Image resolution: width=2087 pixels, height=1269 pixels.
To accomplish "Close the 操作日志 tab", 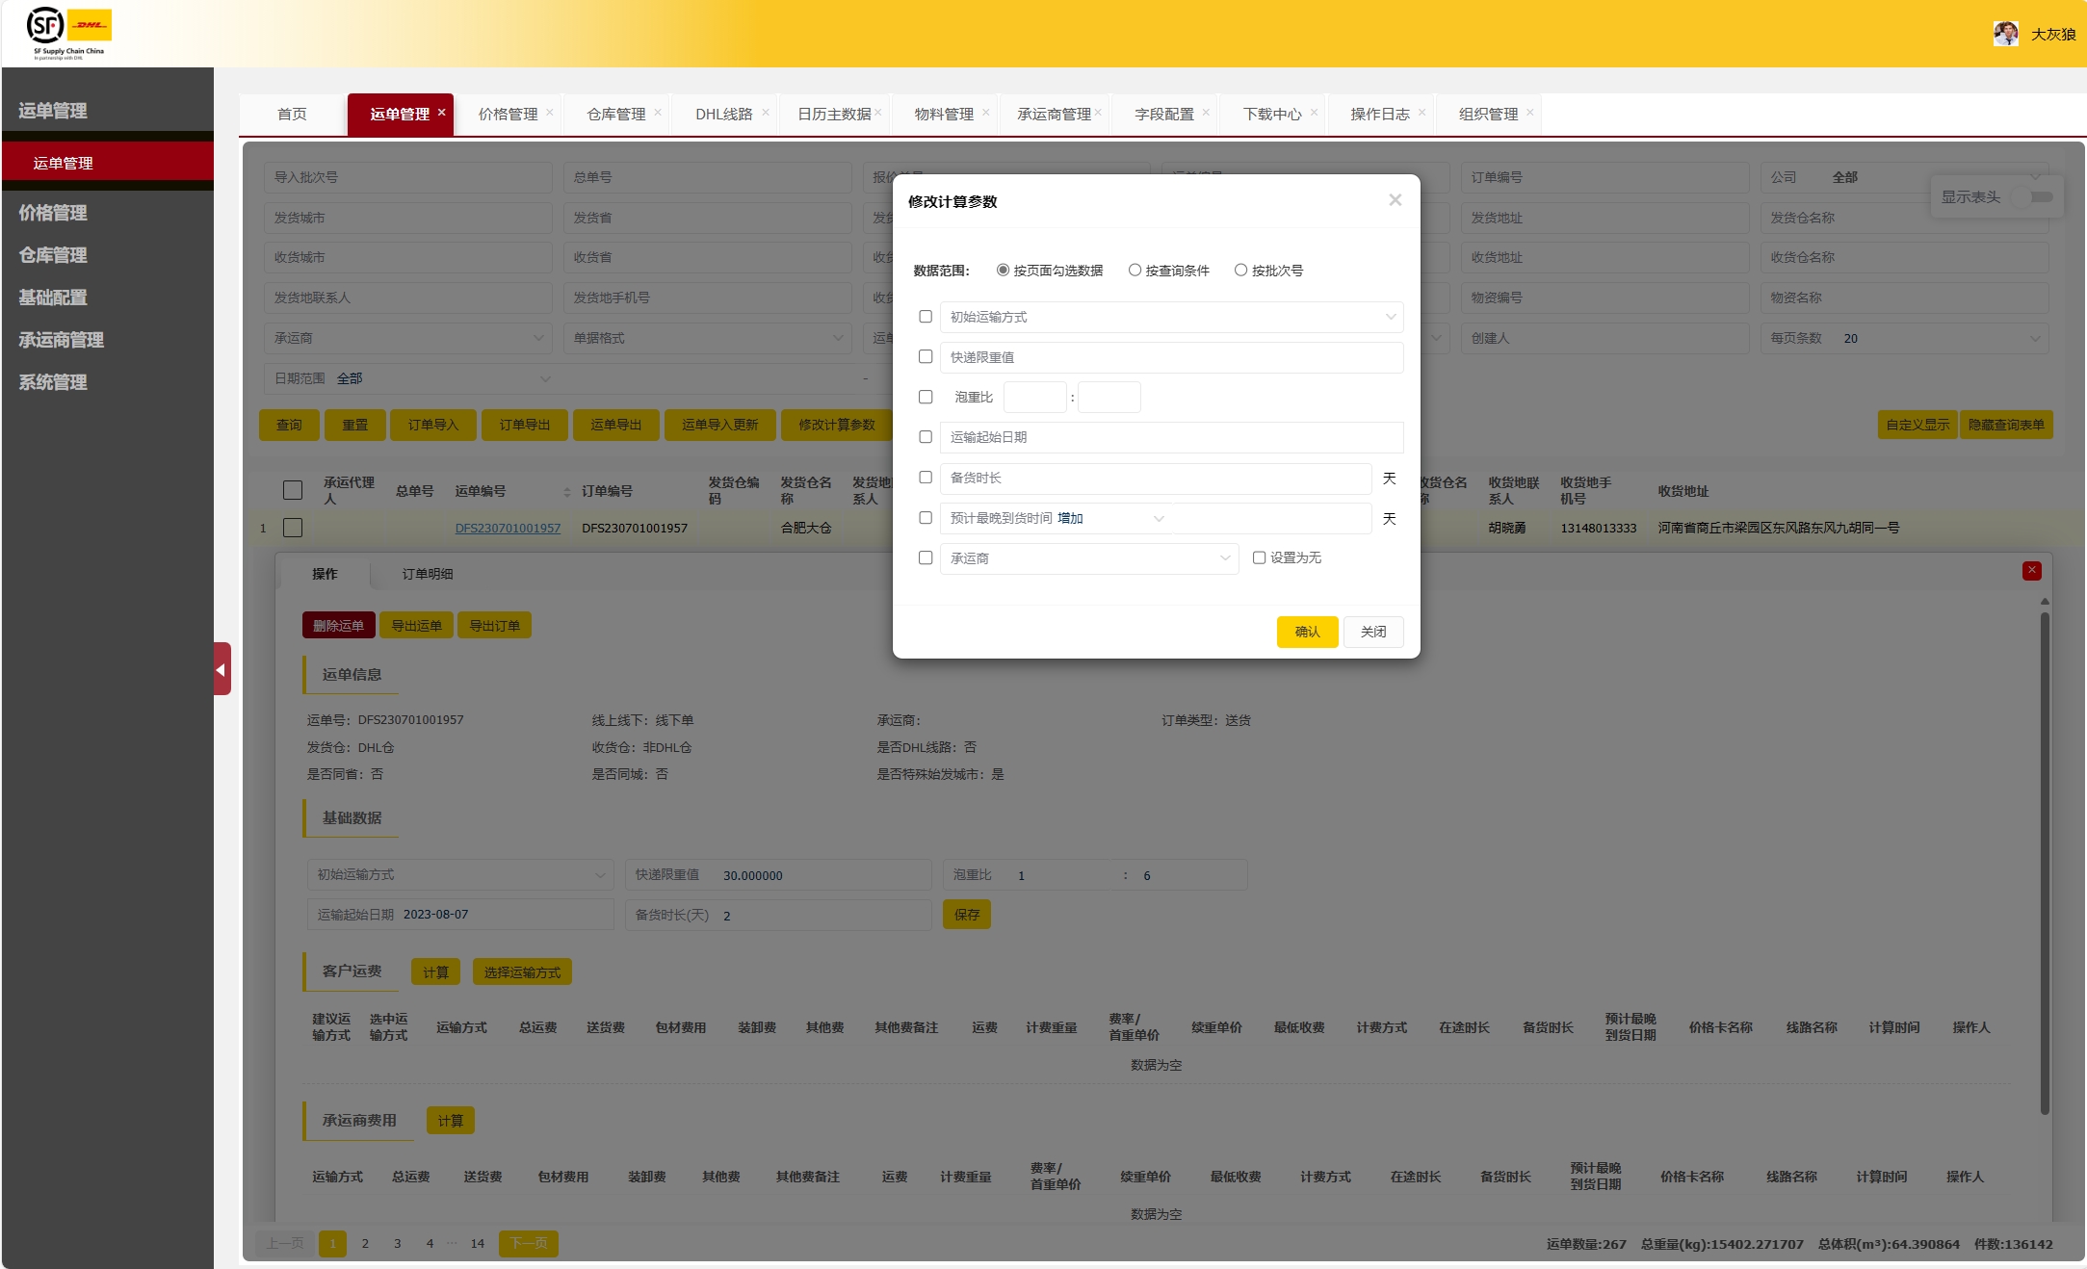I will pyautogui.click(x=1422, y=113).
